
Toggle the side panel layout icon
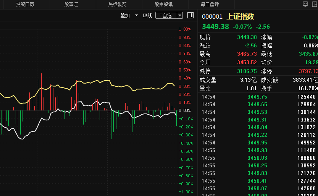pos(190,15)
